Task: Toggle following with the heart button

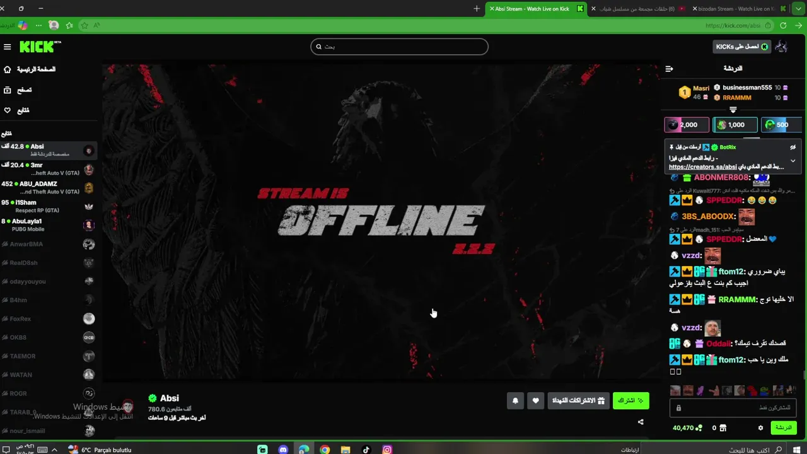Action: click(536, 400)
